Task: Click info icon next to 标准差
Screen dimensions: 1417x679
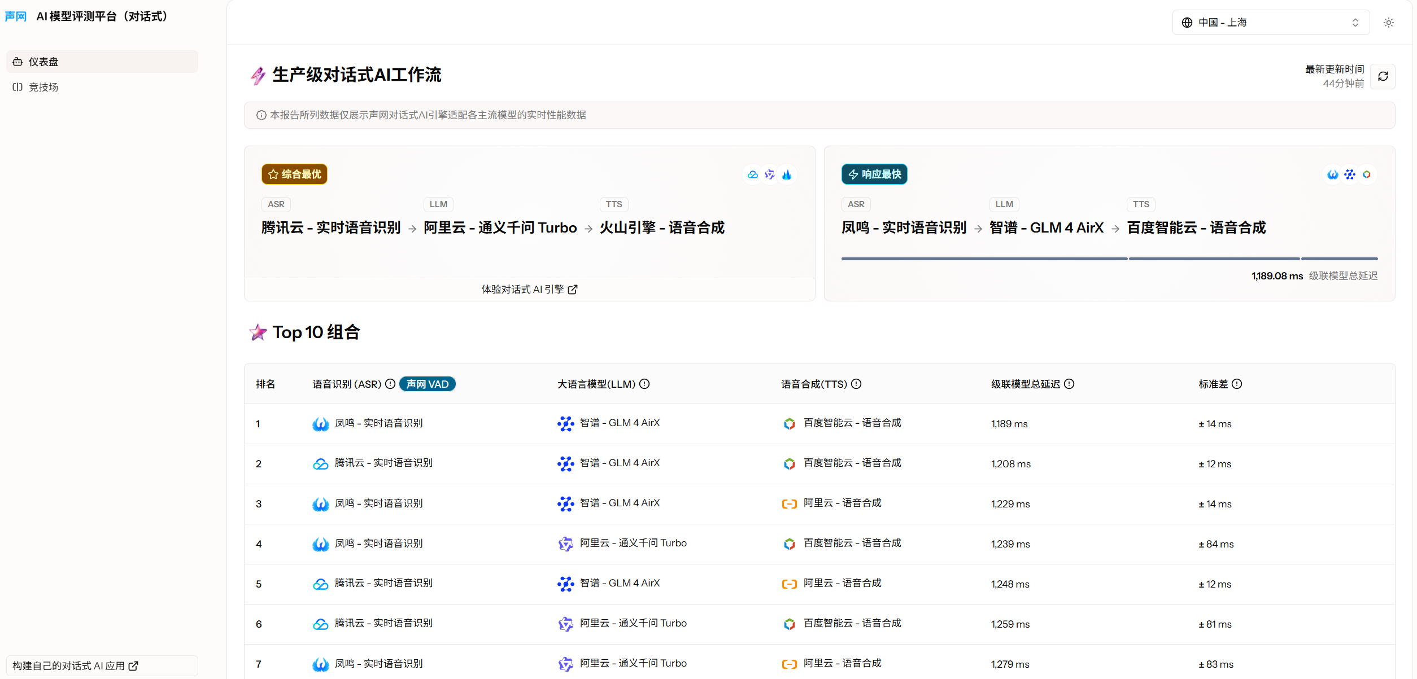Action: [1237, 384]
